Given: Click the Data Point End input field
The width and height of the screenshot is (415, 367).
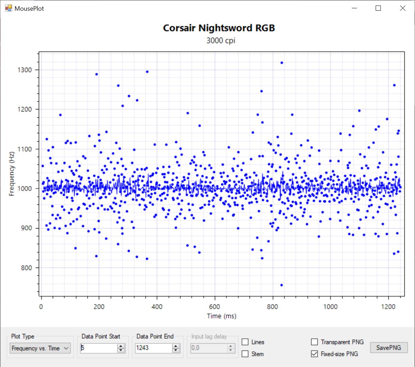Looking at the screenshot, I should tap(154, 348).
